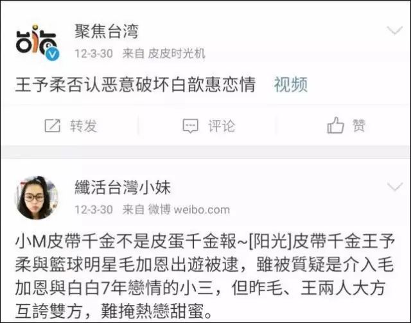The height and width of the screenshot is (323, 411).
Task: Open 纖活台灣小妹 avatar photo
Action: (36, 197)
